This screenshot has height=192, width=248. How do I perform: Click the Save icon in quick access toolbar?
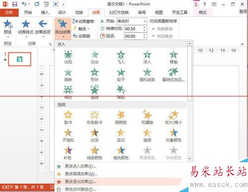click(x=15, y=4)
